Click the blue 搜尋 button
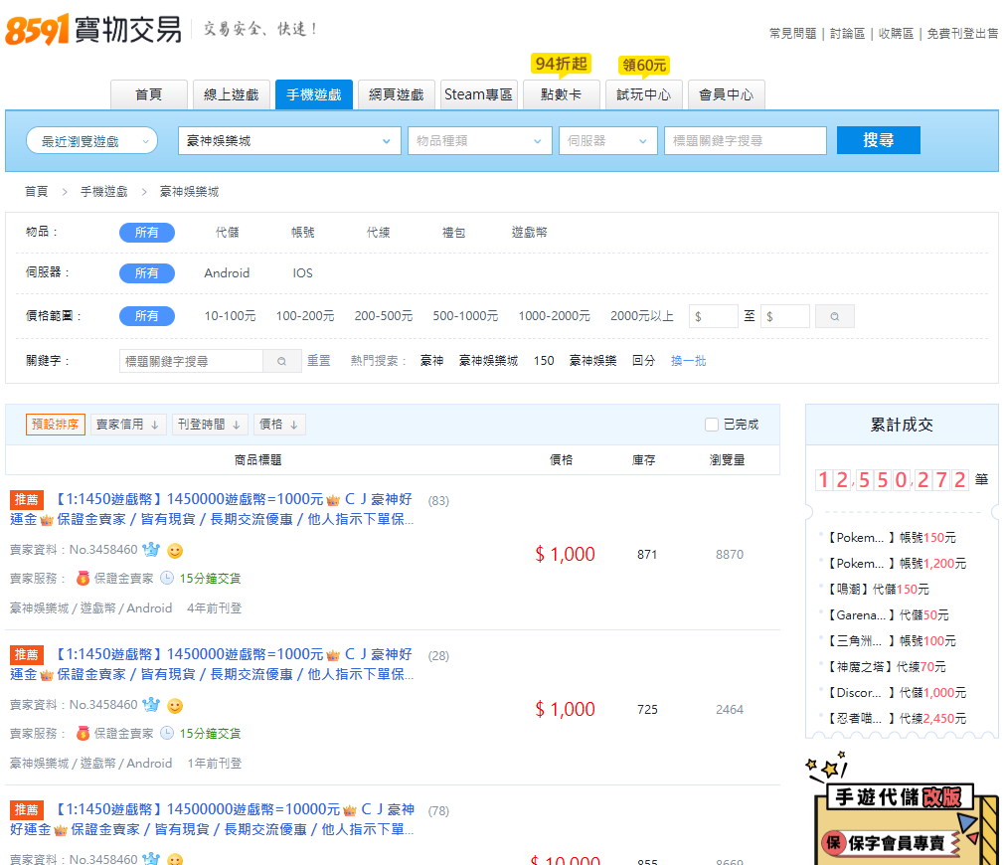This screenshot has width=1005, height=865. (879, 140)
